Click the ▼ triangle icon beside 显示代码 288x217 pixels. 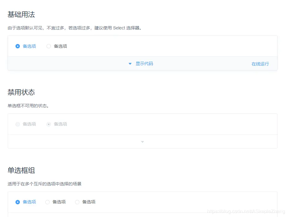tap(130, 64)
